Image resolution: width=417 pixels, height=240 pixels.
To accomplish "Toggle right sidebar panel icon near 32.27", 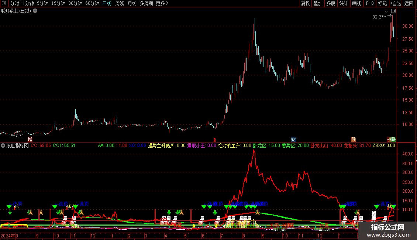I will click(393, 11).
